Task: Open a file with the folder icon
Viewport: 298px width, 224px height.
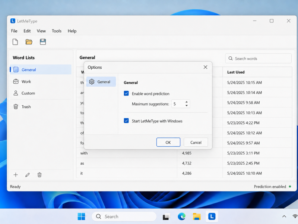Action: pyautogui.click(x=29, y=42)
